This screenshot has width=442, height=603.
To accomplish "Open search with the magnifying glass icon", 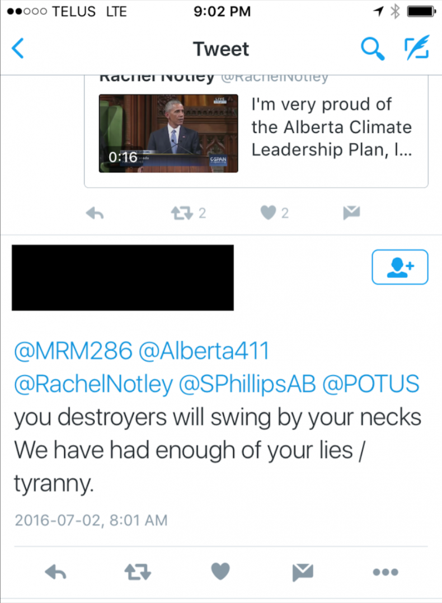I will pyautogui.click(x=373, y=49).
